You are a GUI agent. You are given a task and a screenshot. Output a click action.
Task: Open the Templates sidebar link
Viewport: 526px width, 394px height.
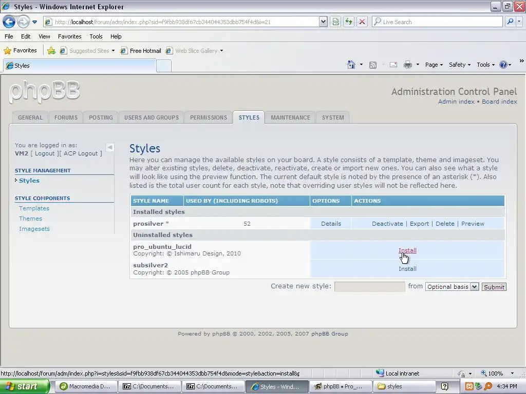pyautogui.click(x=34, y=208)
